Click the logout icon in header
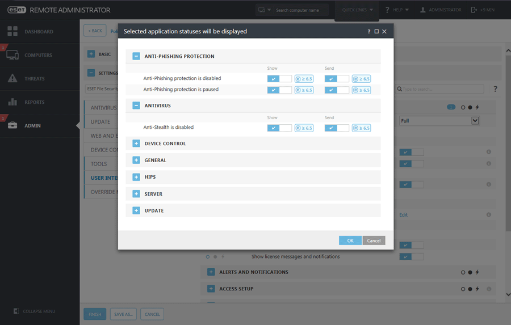The height and width of the screenshot is (325, 511). [474, 10]
